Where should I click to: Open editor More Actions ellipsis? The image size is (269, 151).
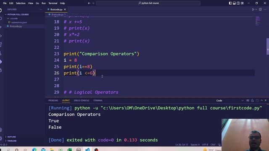coord(265,9)
